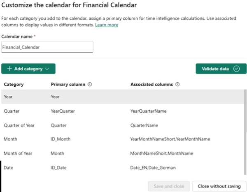Click the QuarterName associated column cell
This screenshot has width=247, height=192.
coord(144,125)
